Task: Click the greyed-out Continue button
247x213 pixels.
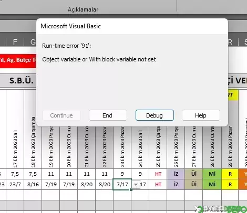Action: coord(61,115)
